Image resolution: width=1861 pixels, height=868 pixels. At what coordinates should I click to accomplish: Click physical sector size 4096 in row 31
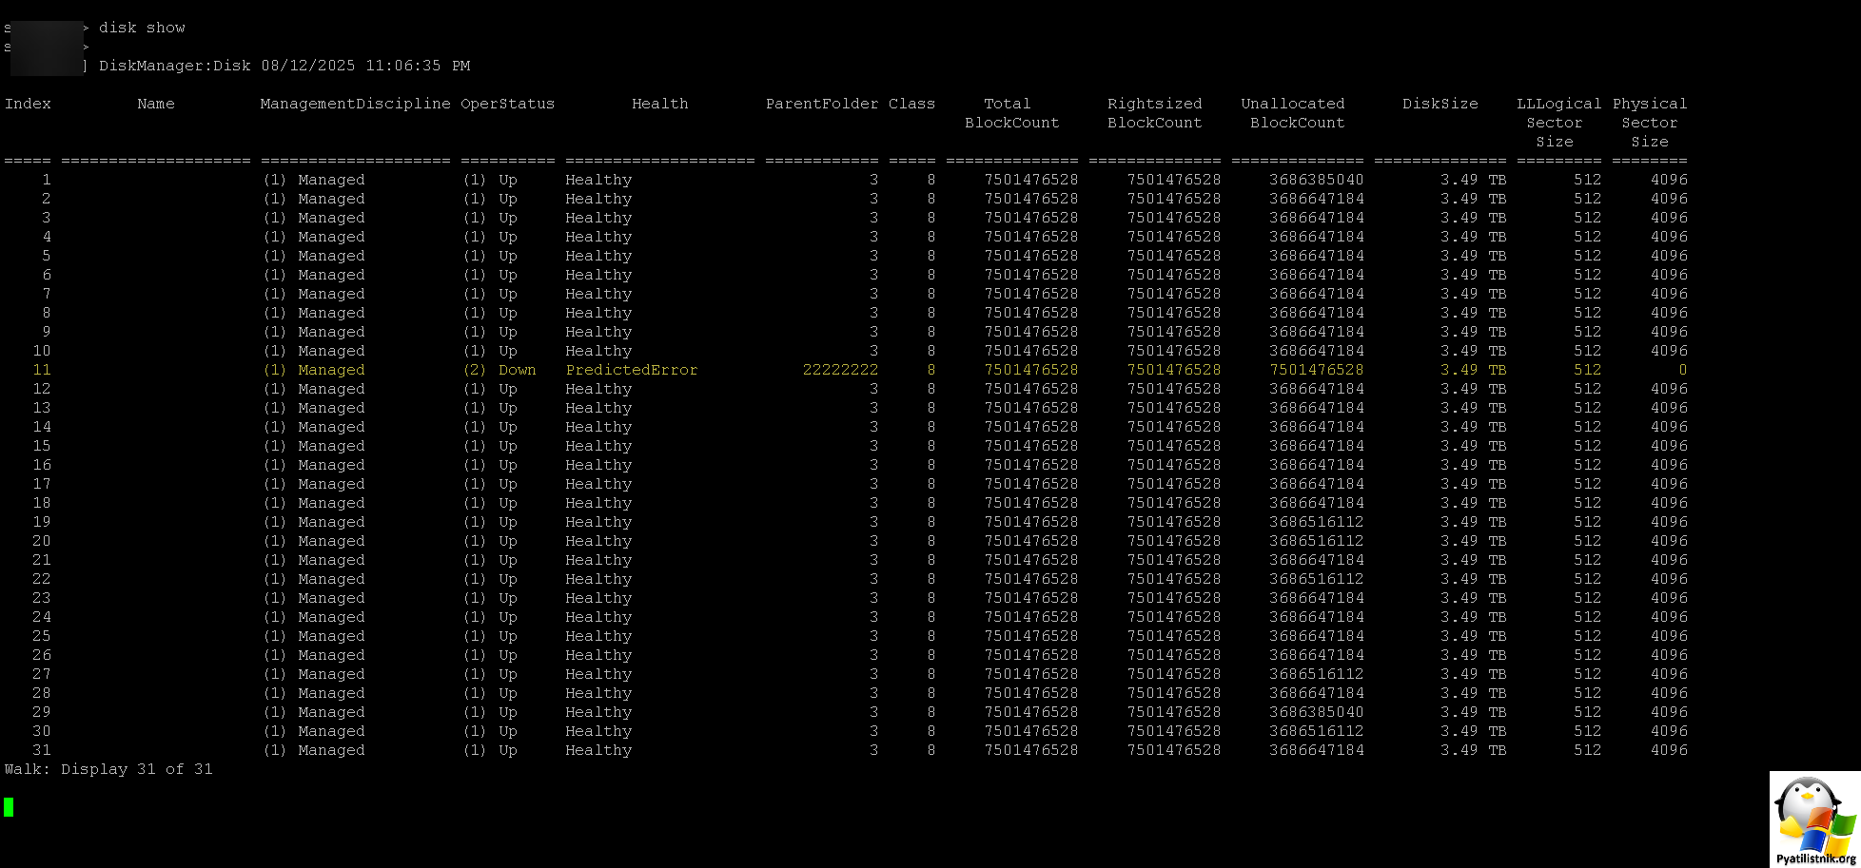[x=1669, y=750]
